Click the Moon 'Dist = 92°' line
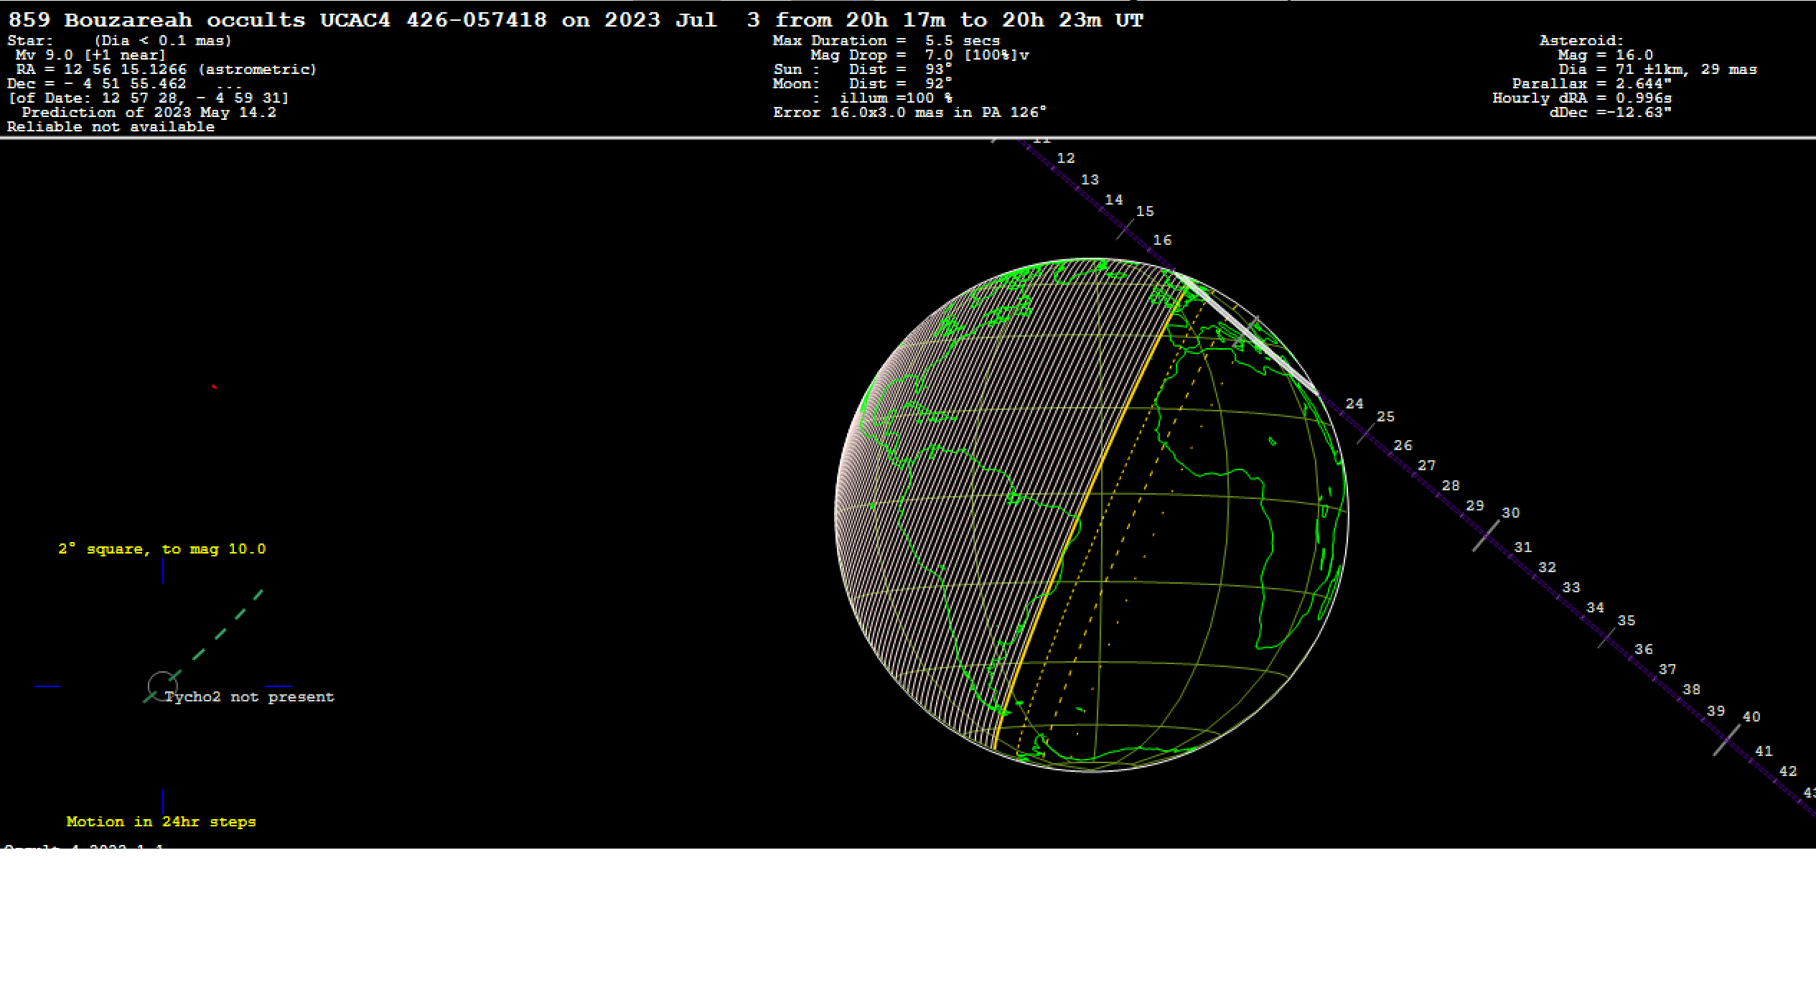 coord(900,84)
